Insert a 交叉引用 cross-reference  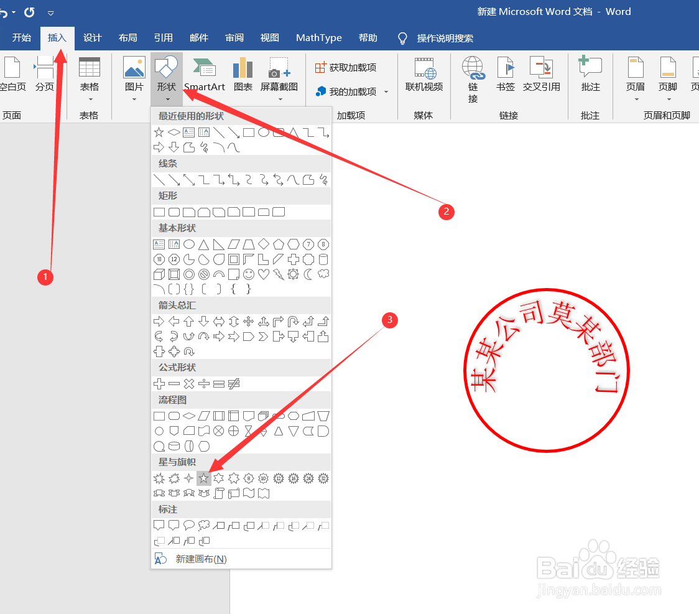(x=541, y=74)
